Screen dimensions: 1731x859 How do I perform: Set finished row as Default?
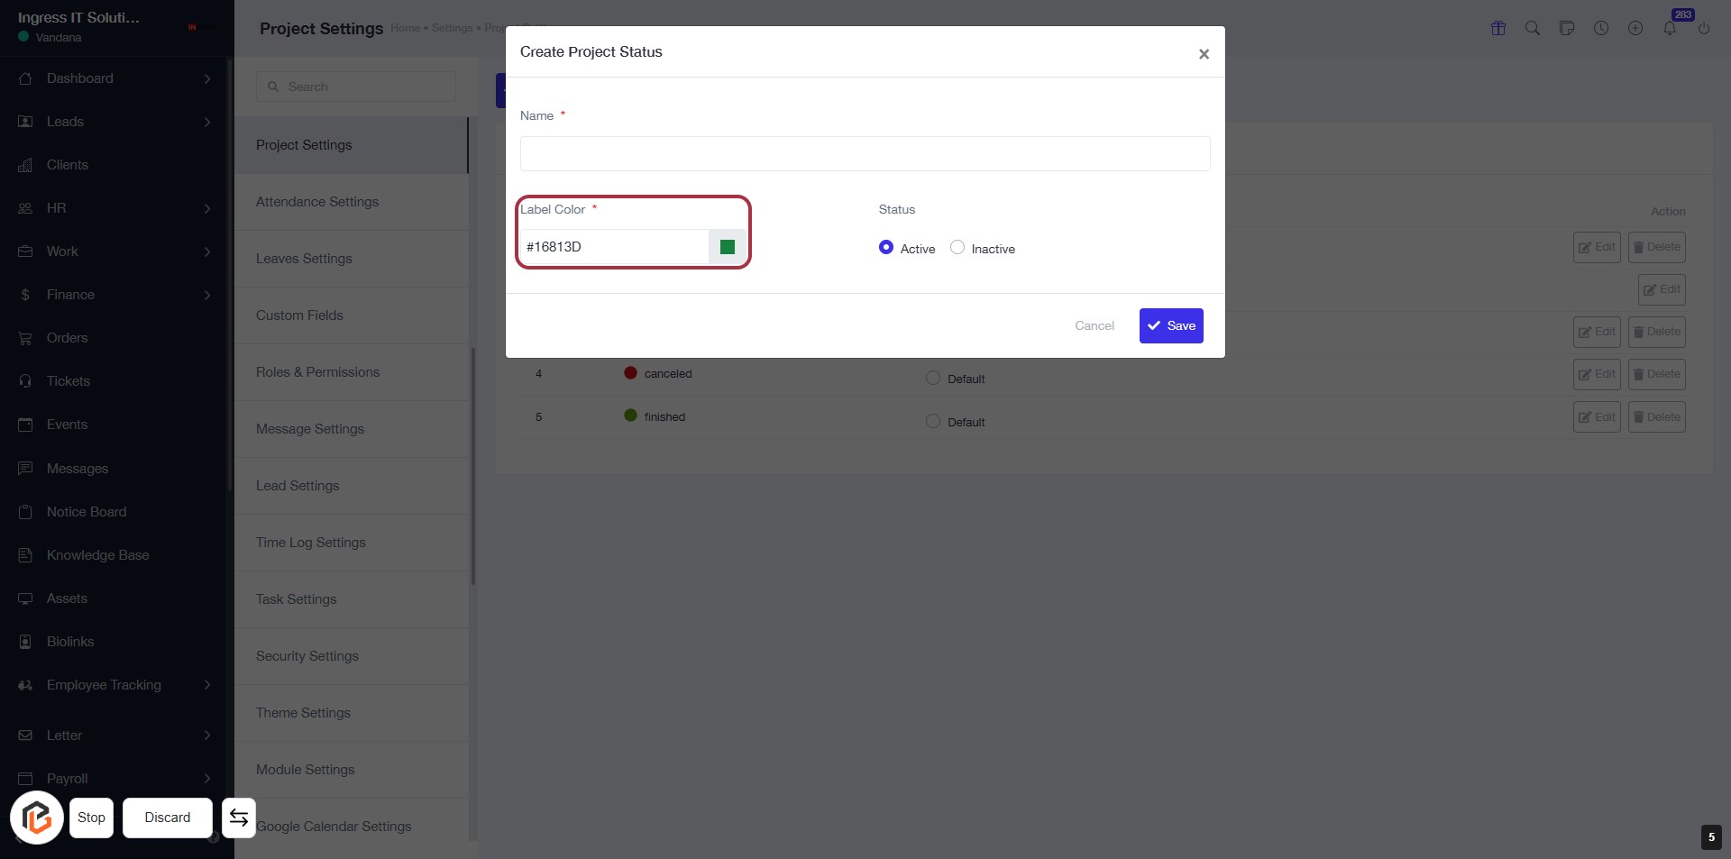coord(933,422)
